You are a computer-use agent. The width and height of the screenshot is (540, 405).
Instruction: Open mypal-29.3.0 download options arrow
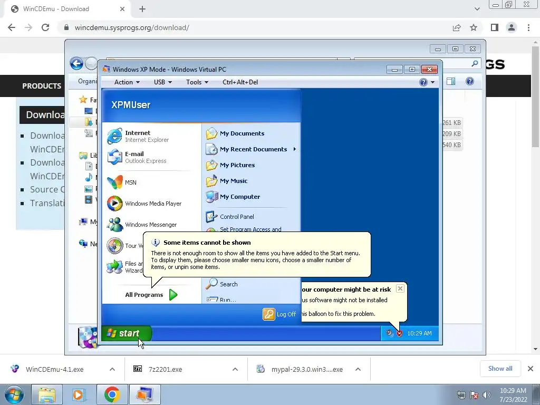tap(358, 369)
